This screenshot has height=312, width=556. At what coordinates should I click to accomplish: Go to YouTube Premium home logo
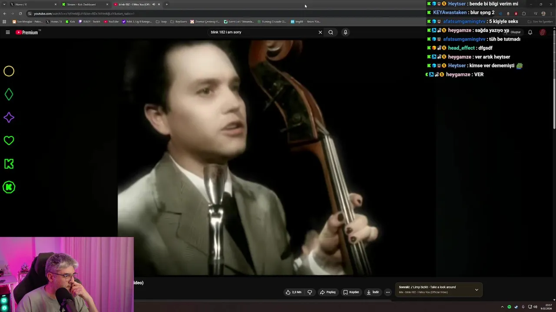[x=27, y=32]
